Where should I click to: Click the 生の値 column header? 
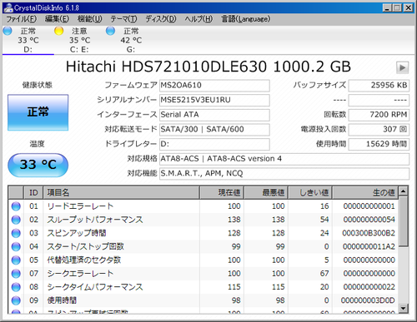pos(365,192)
